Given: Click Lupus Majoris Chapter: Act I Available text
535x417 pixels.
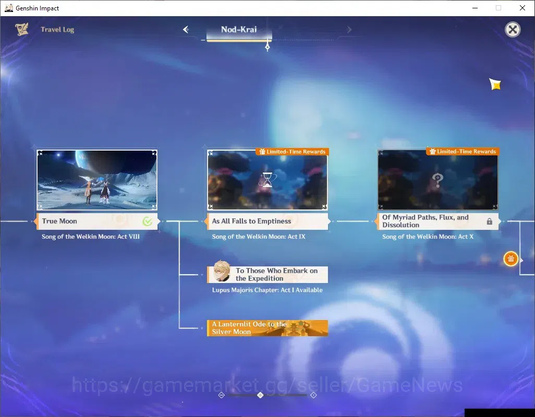Looking at the screenshot, I should 267,290.
